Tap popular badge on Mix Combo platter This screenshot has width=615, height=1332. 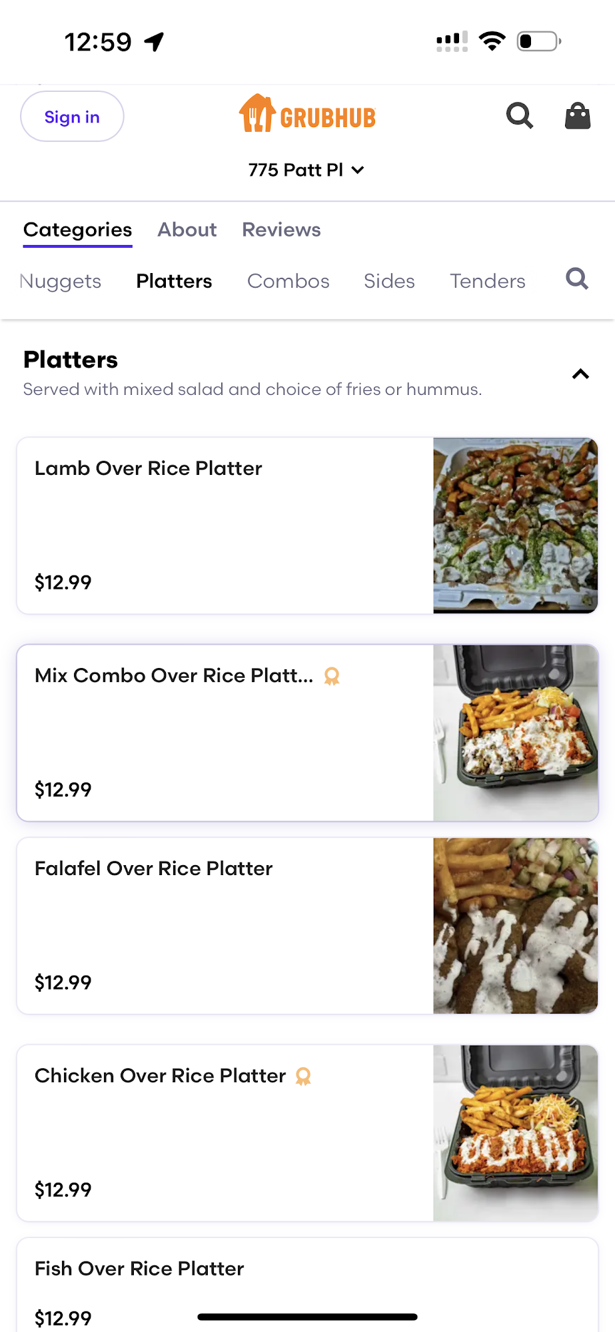tap(332, 676)
